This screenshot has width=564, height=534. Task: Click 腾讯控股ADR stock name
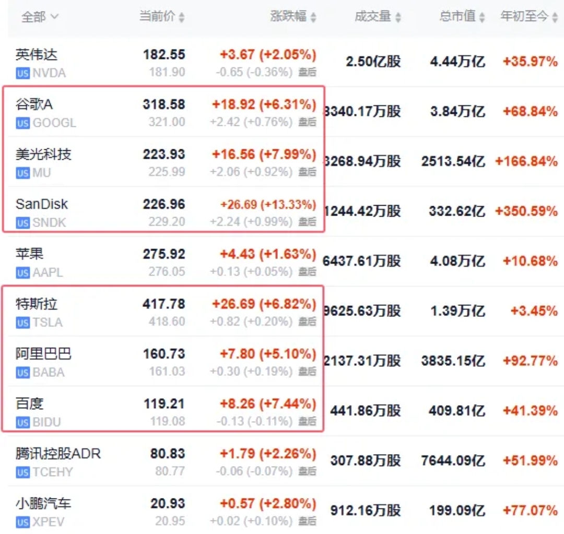click(58, 454)
